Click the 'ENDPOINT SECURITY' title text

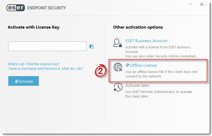[47, 8]
